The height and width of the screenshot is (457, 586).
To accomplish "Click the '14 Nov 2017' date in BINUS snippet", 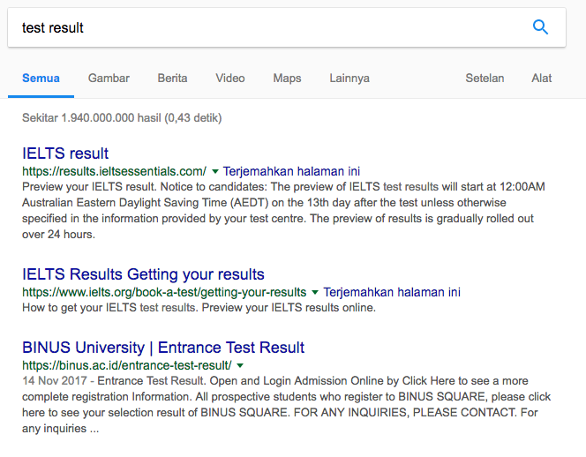I will [x=55, y=381].
